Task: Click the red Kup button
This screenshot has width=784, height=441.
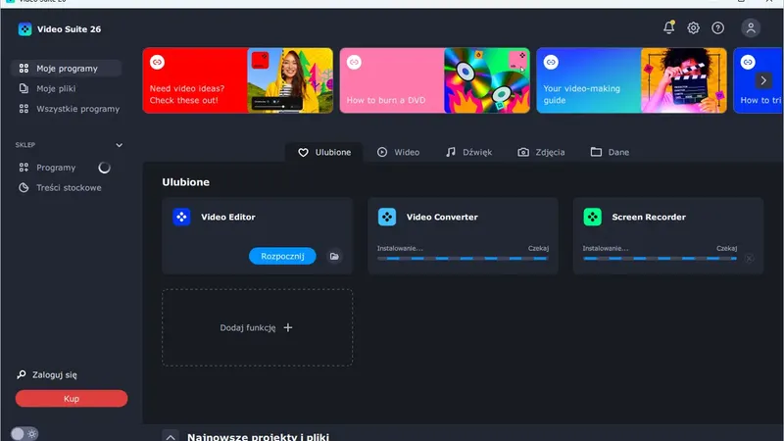Action: pyautogui.click(x=72, y=399)
